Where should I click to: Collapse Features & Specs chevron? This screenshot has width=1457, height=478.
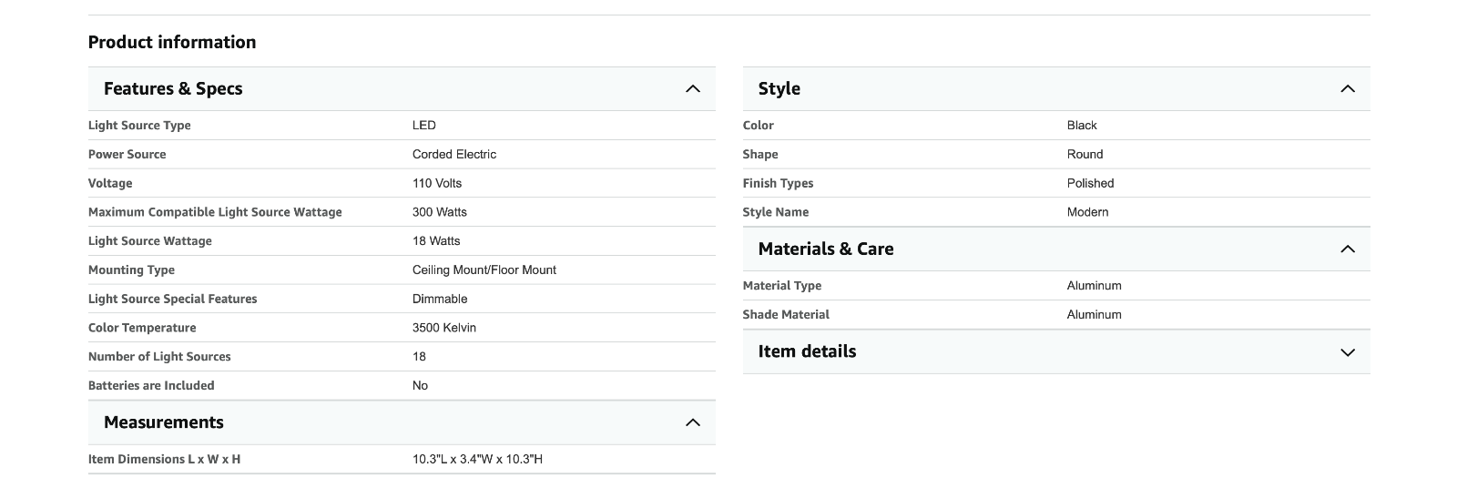(x=692, y=89)
